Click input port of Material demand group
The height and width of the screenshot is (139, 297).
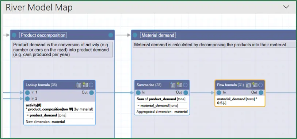point(135,35)
